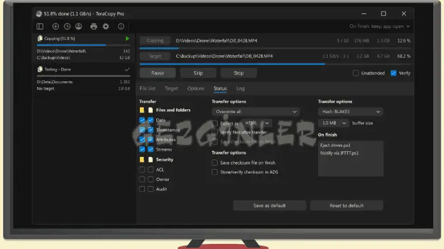Screen dimensions: 444x249
Task: Click the yellow folder icon beside Security
Action: tap(142, 159)
